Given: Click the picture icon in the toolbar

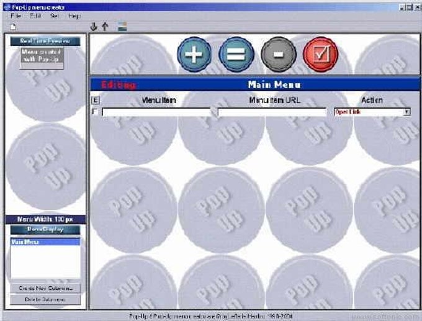Looking at the screenshot, I should (122, 27).
